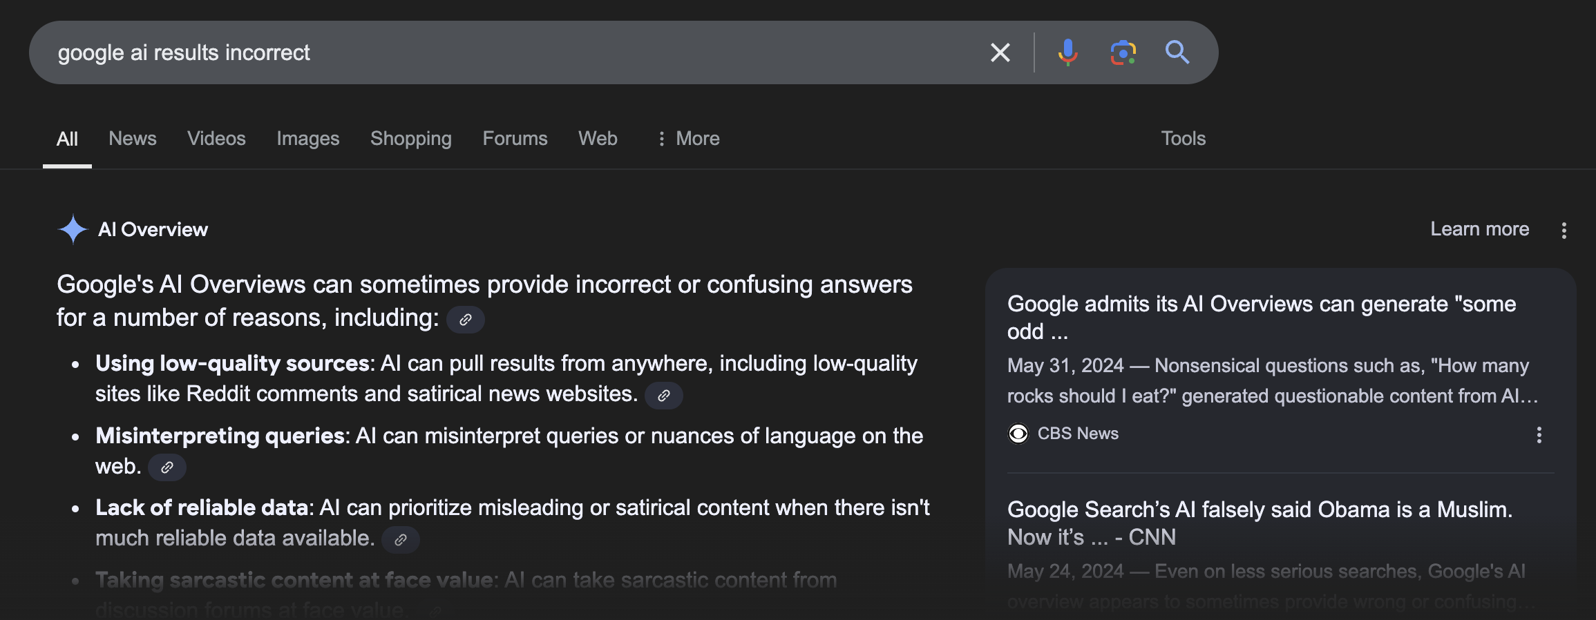Click into the search query text field

point(484,52)
